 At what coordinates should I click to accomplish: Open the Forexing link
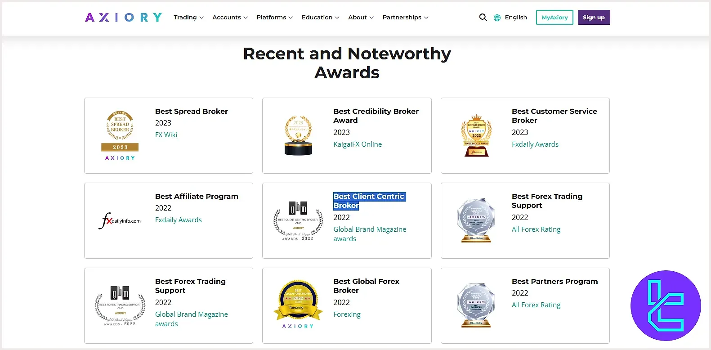[347, 314]
